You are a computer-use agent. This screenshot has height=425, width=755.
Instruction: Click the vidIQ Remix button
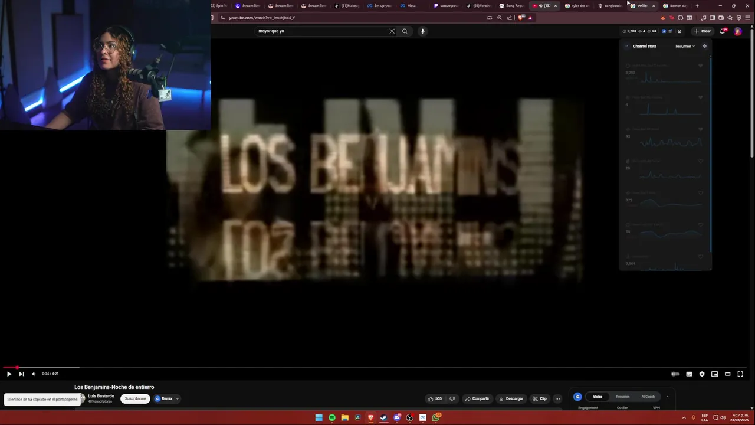pyautogui.click(x=163, y=398)
